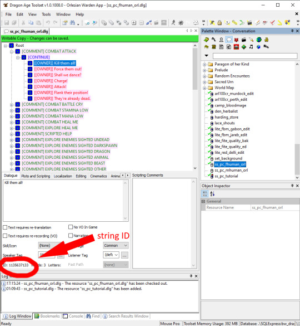
Task: Click the Listener Tag browse button
Action: click(x=124, y=255)
